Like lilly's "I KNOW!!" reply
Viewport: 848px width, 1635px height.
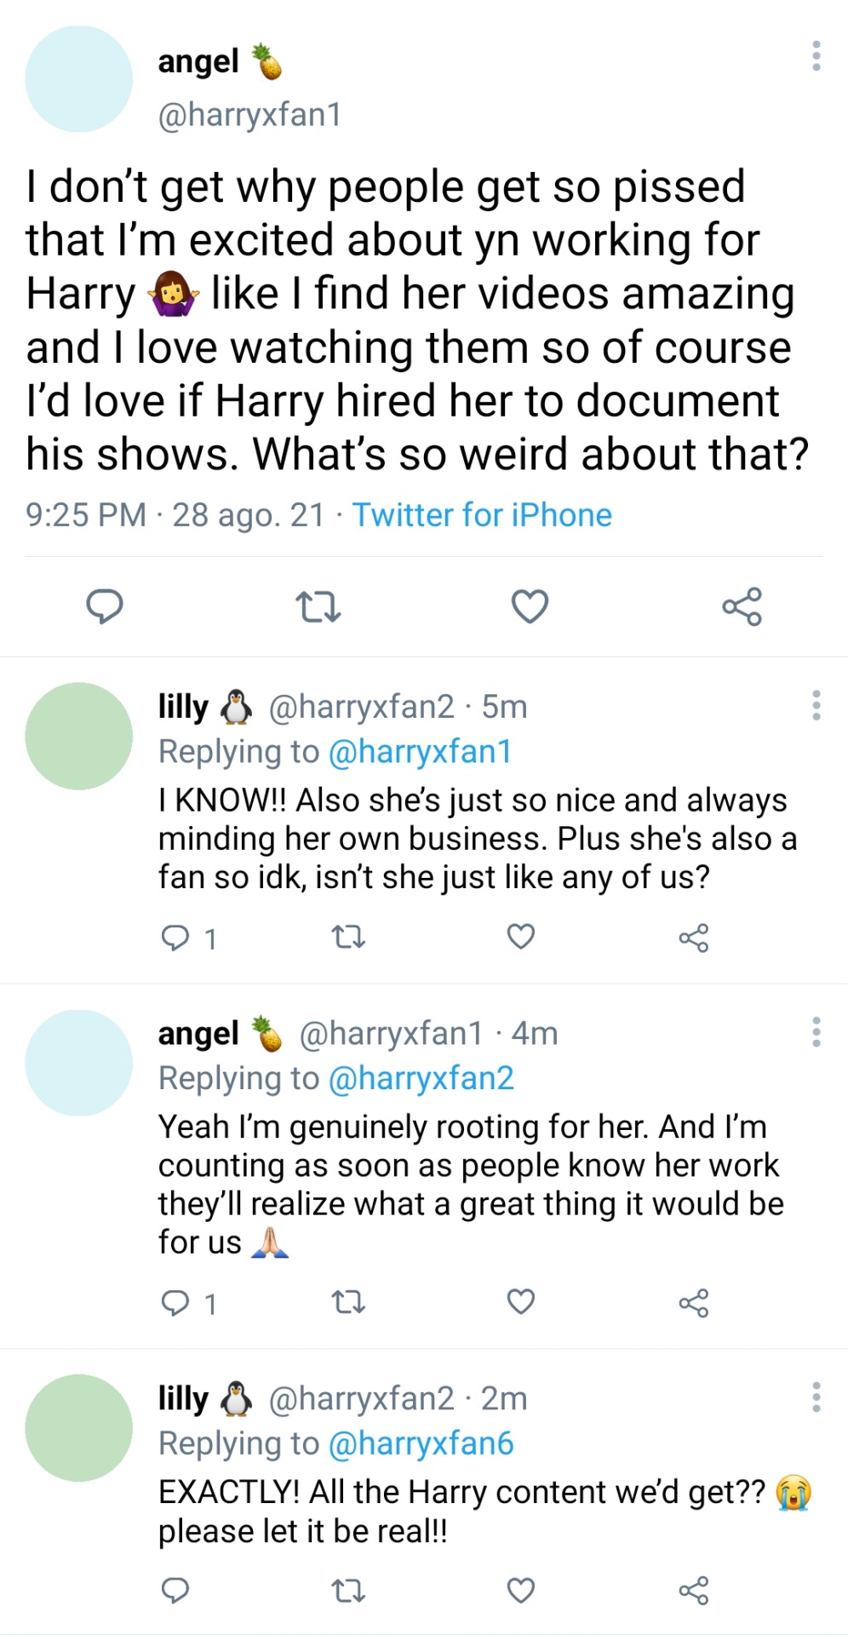(x=521, y=937)
